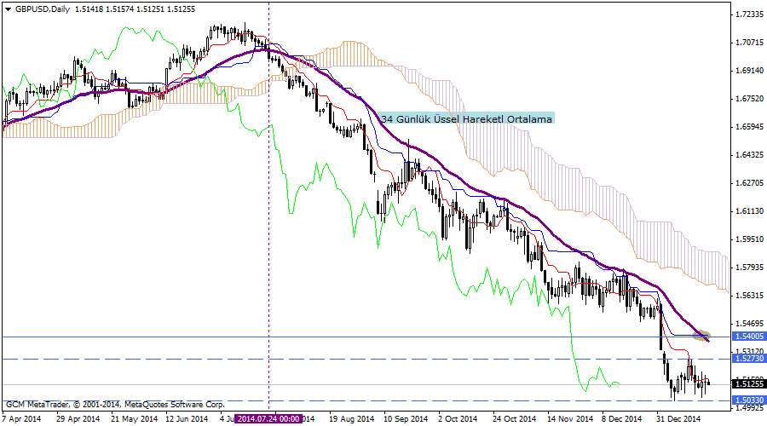This screenshot has width=767, height=426.
Task: Click the triangle arrow beside GBPUSD,Daily
Action: (x=8, y=9)
